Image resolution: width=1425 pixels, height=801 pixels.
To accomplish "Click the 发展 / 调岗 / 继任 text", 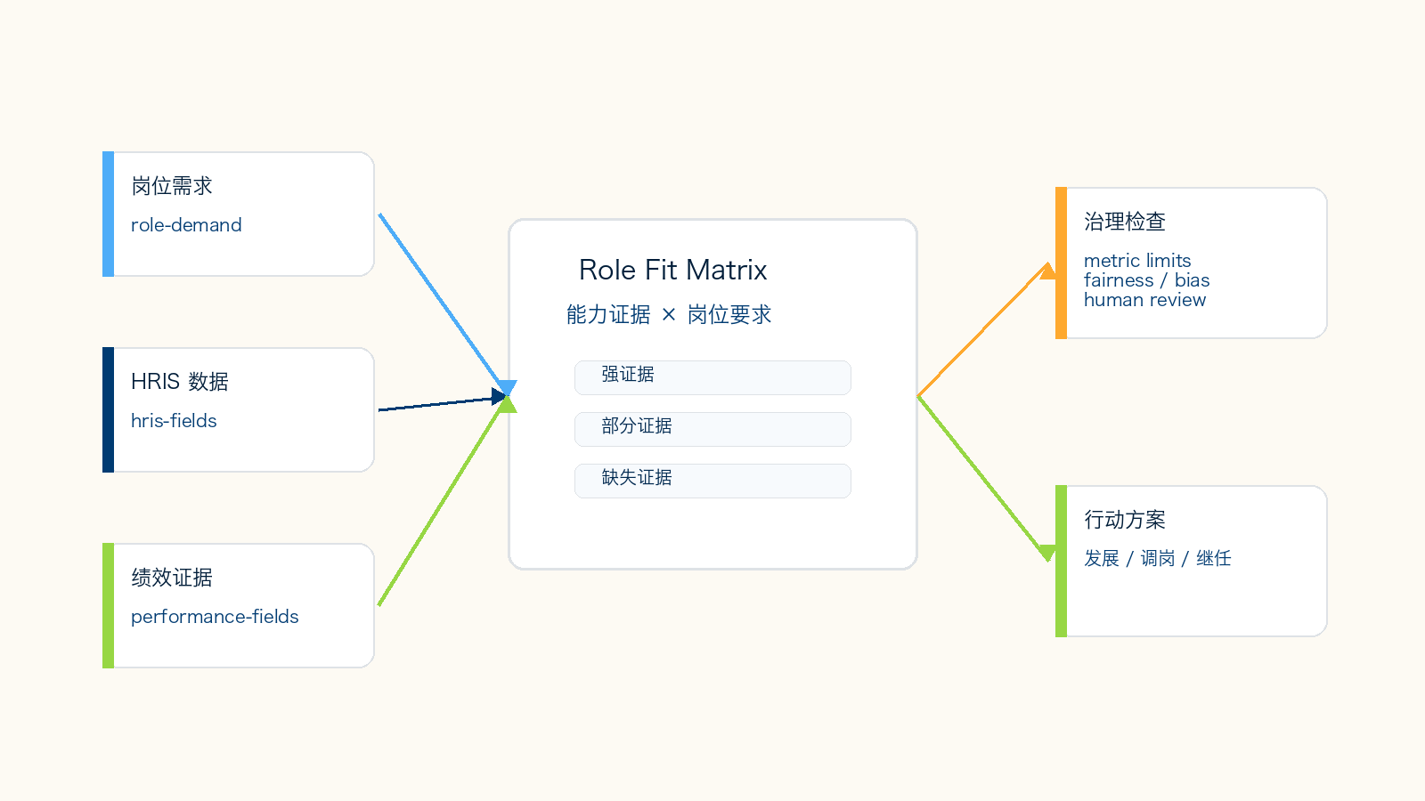I will (x=1157, y=558).
